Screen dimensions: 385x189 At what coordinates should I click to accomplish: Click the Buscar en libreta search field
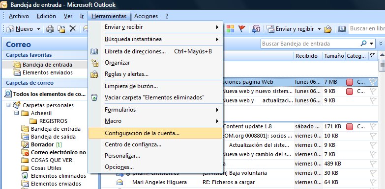[x=367, y=28]
